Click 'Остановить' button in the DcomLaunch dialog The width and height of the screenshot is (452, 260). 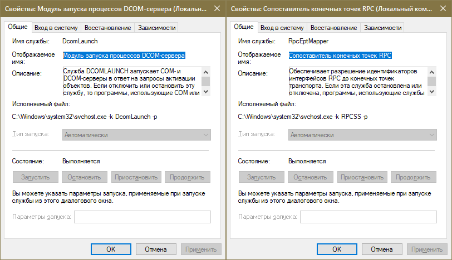(x=84, y=177)
